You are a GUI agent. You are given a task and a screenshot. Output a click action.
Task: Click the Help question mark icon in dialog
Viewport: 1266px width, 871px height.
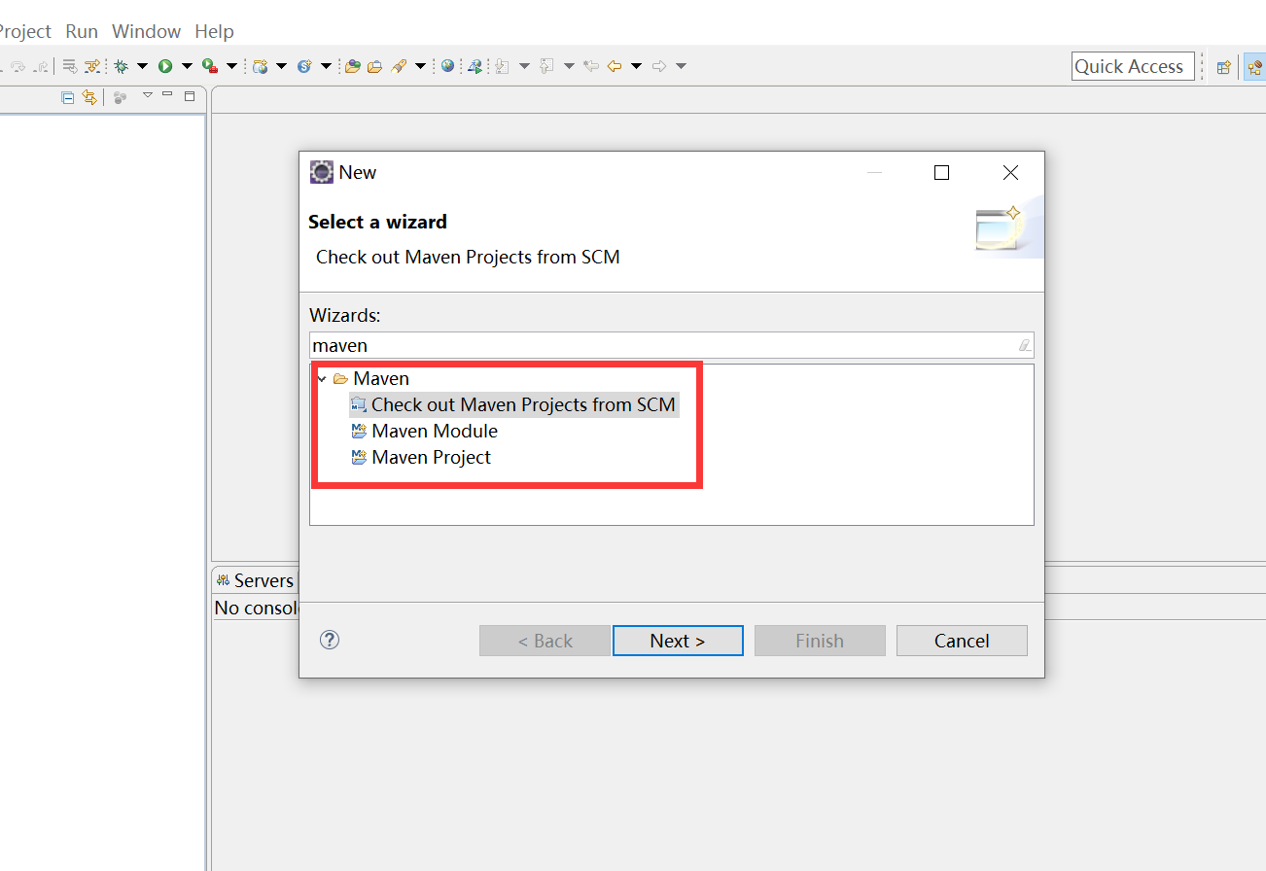(x=330, y=640)
